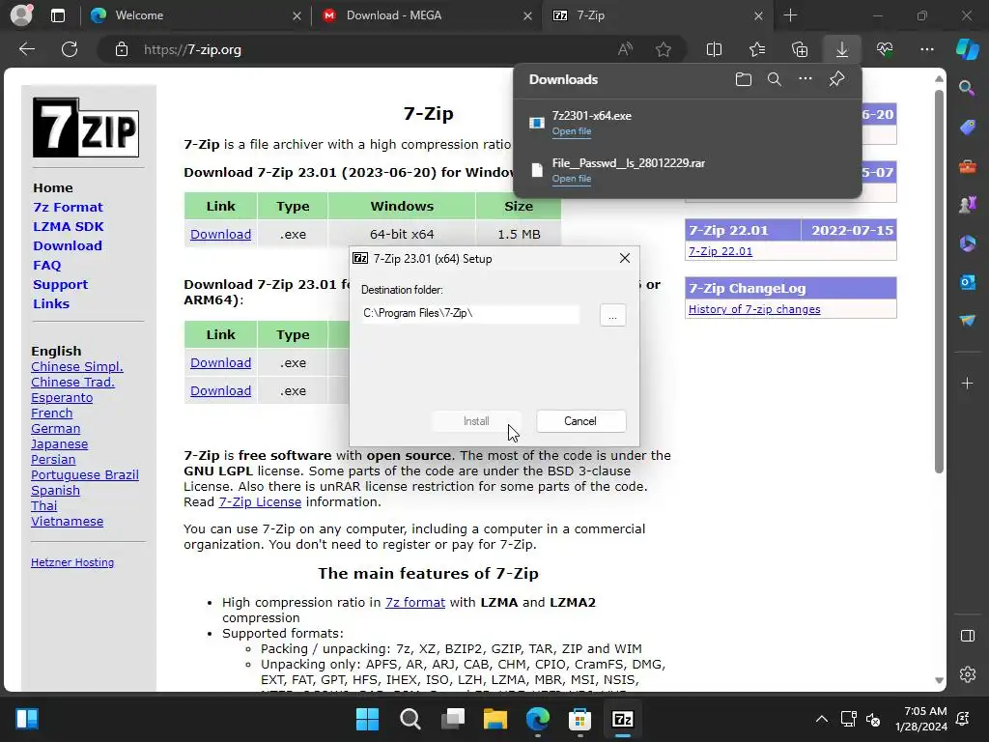The width and height of the screenshot is (989, 742).
Task: Open Browser essentials heart icon
Action: [x=885, y=49]
